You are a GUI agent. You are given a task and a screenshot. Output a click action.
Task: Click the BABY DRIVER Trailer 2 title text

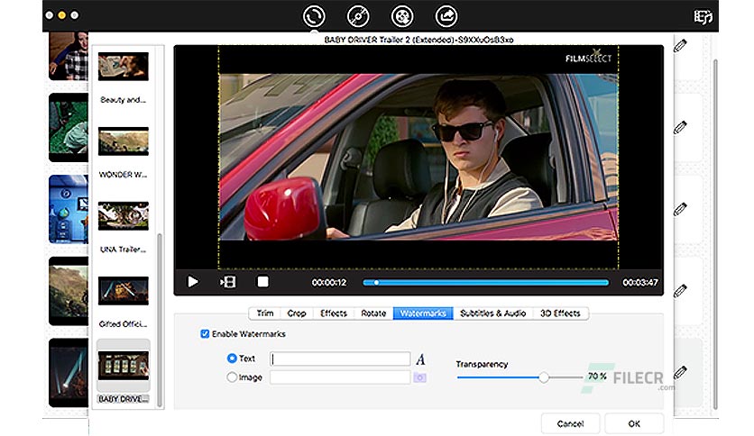(x=418, y=40)
